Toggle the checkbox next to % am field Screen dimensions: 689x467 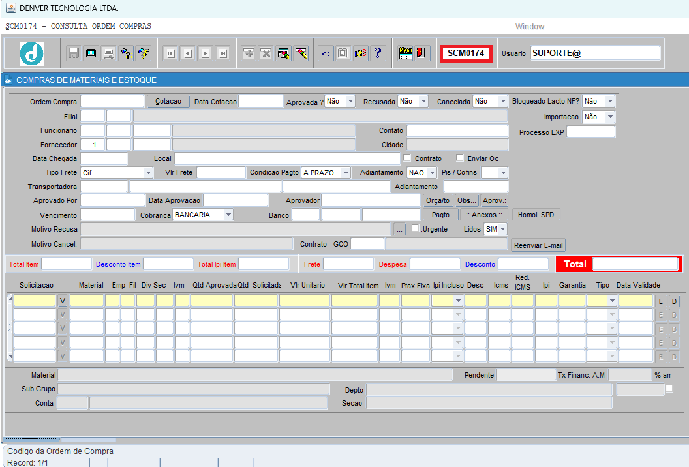(x=669, y=389)
